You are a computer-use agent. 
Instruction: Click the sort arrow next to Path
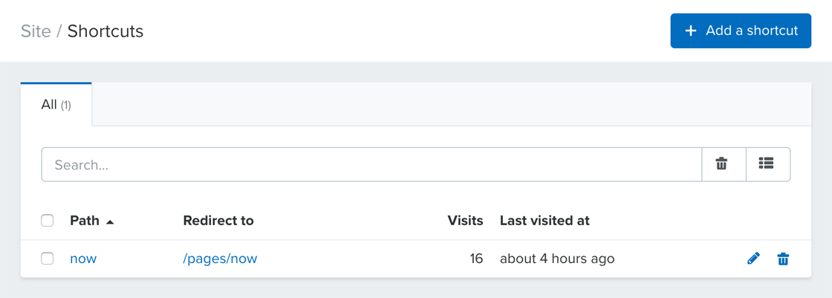point(111,221)
